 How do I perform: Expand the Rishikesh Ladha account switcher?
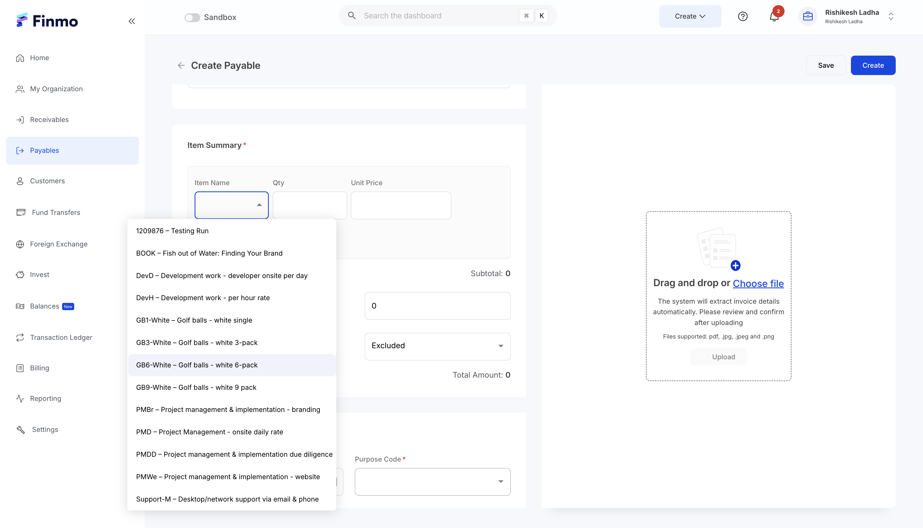[x=890, y=17]
